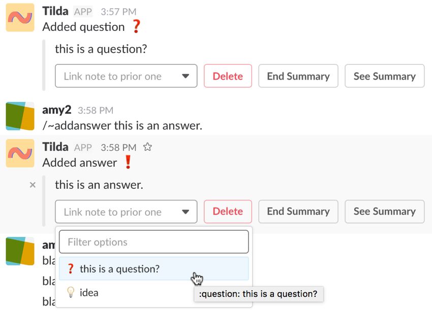Click amy2 avatar beside the /~addanswer message

point(20,116)
